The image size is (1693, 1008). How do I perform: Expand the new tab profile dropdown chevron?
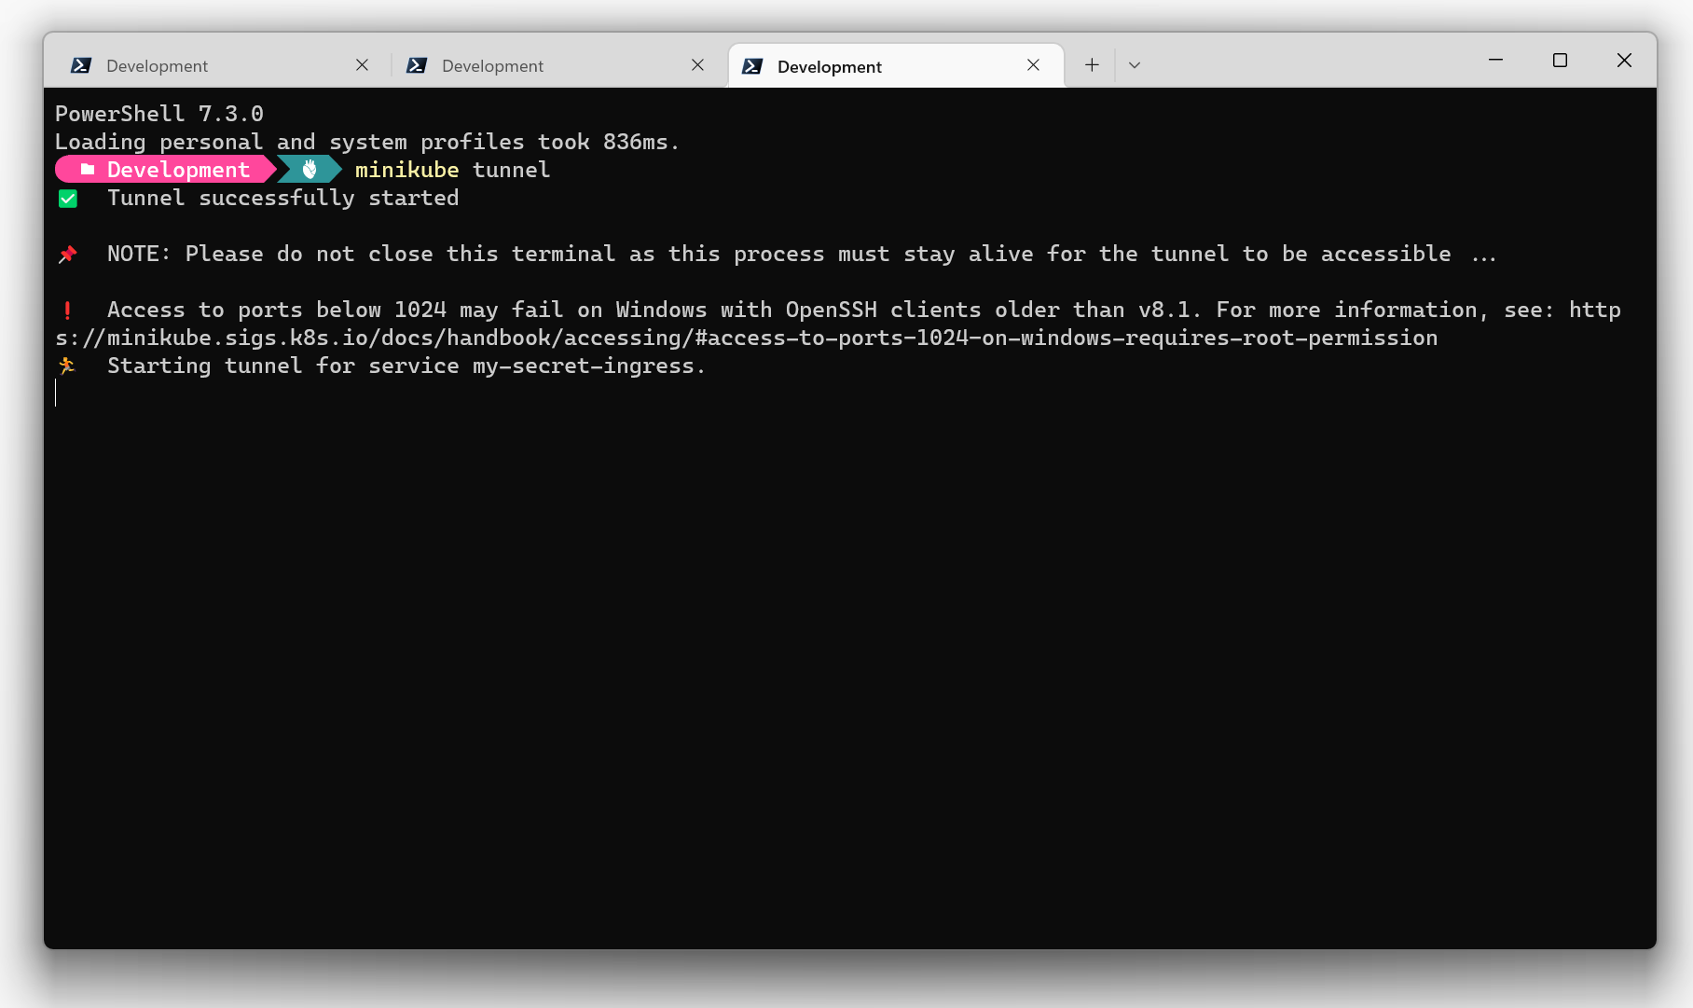pos(1135,65)
